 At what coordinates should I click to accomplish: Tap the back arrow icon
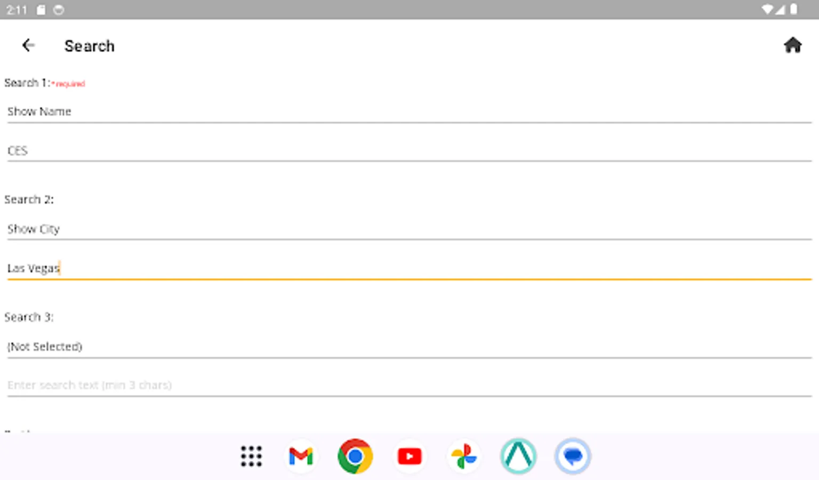click(x=28, y=45)
